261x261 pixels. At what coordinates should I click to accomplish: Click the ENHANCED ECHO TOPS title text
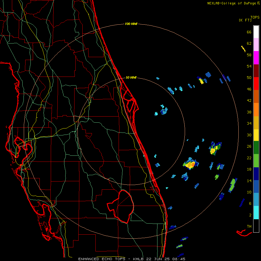[102, 259]
